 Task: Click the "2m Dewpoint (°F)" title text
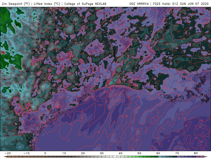coord(16,4)
